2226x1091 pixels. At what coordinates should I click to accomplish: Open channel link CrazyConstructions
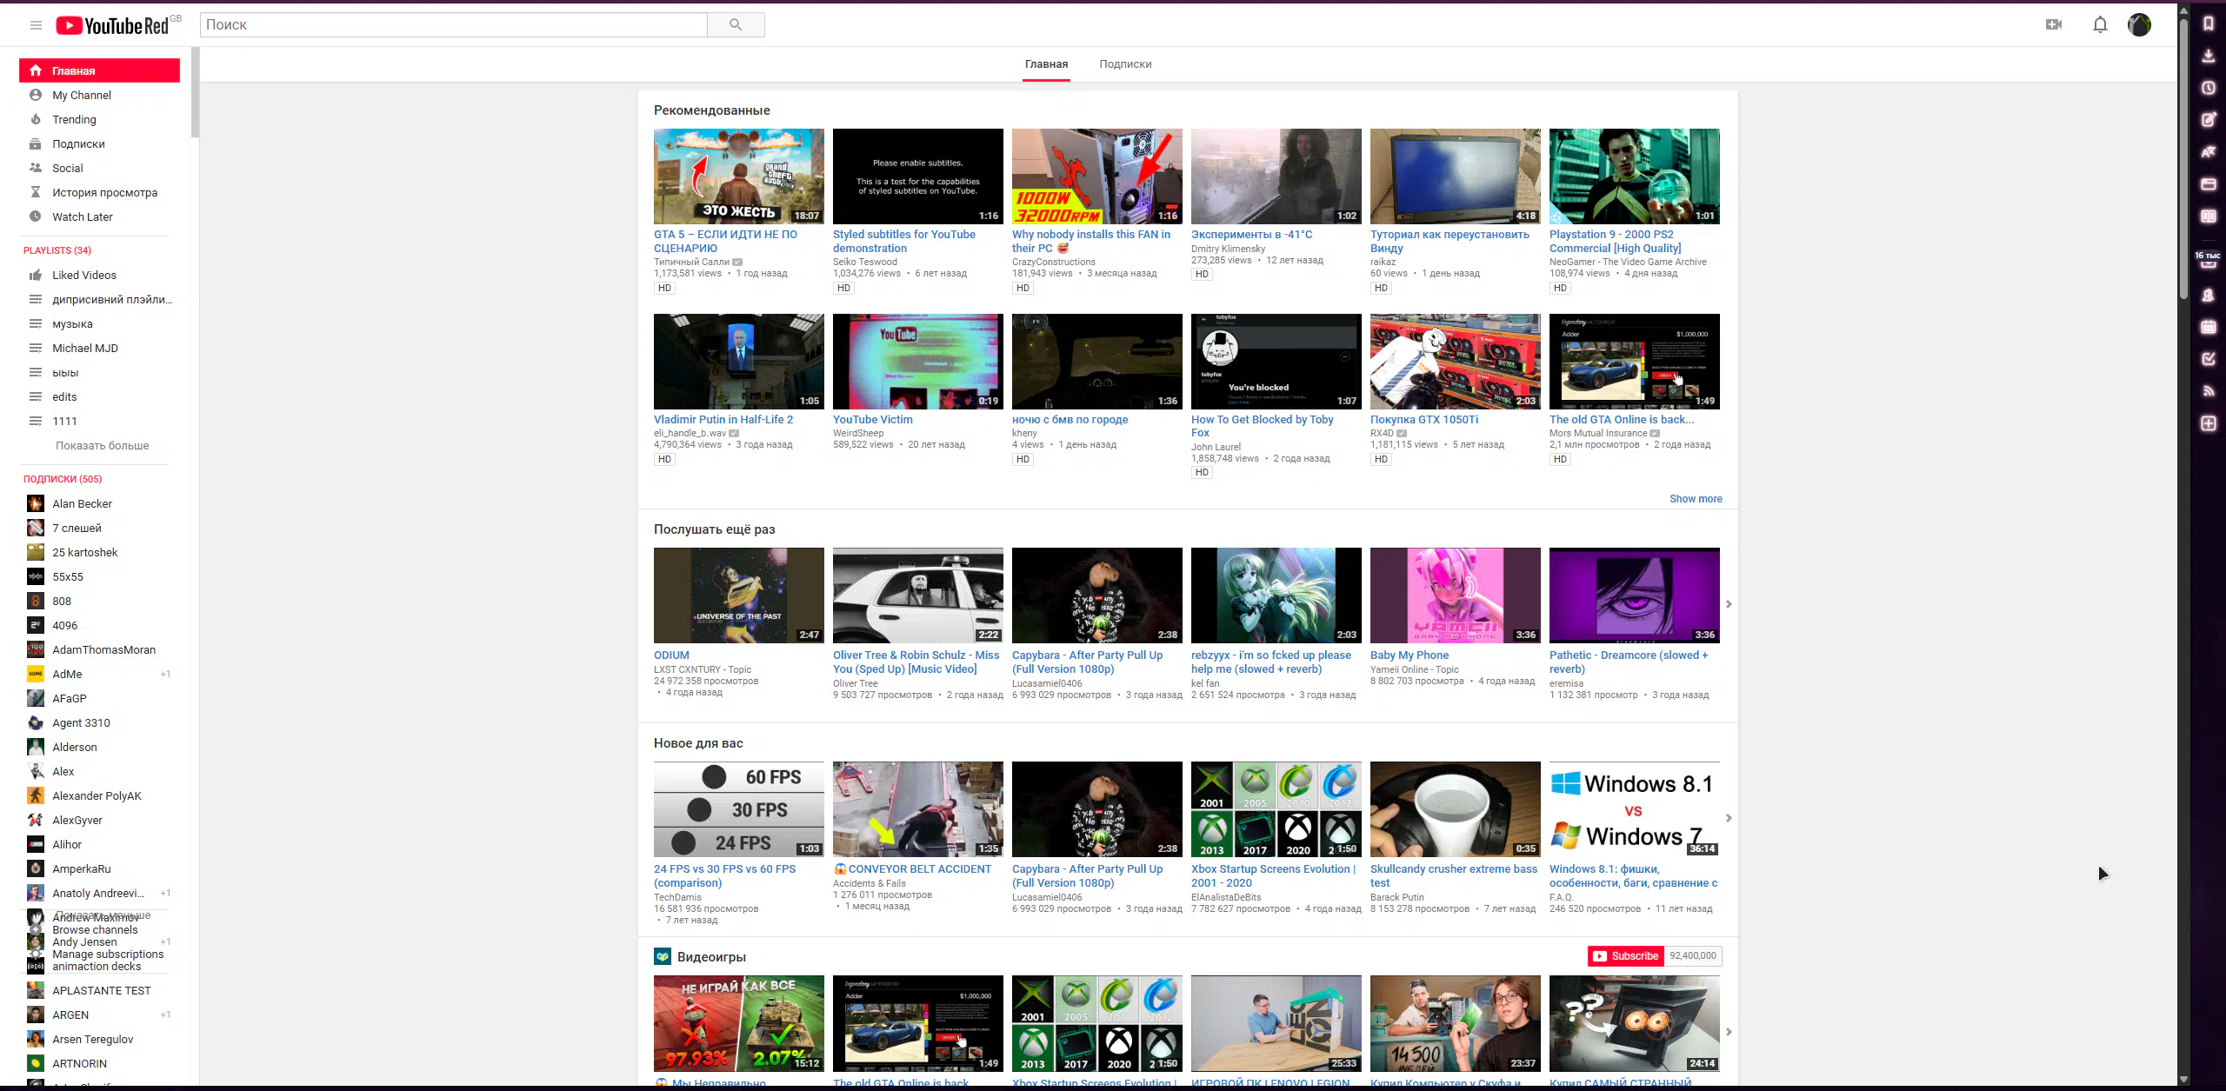[1053, 262]
